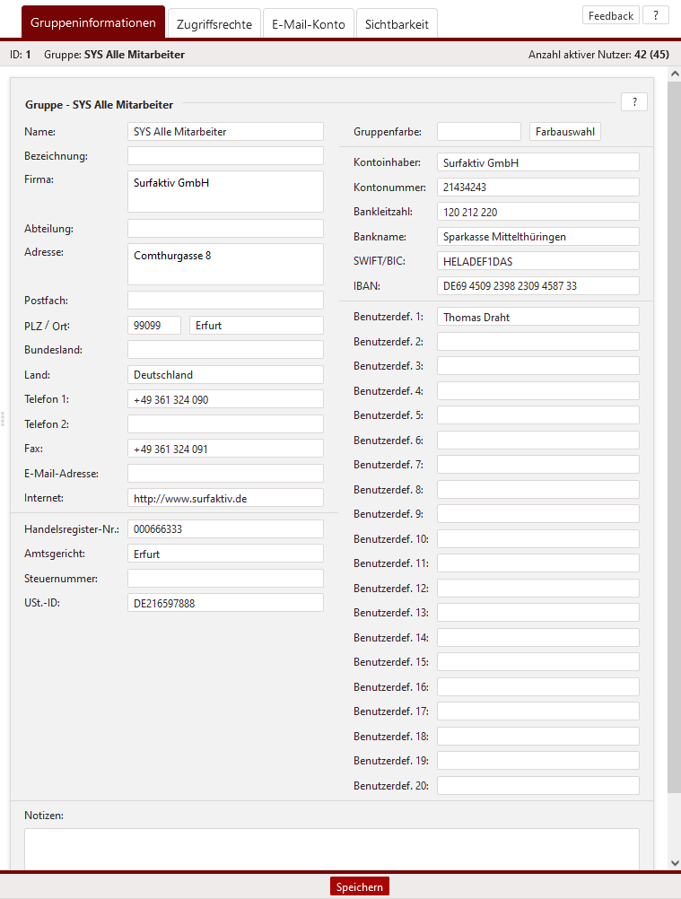
Task: Click the scrollbar down arrow
Action: point(675,863)
